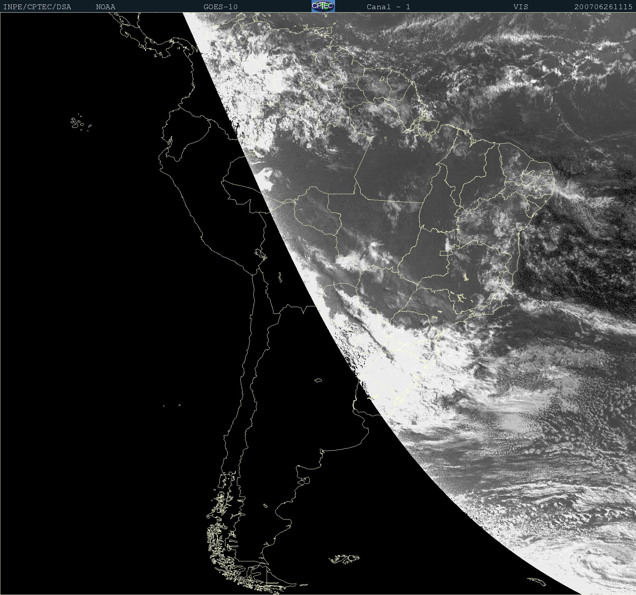Click the 'Canal - 1' header label
636x595 pixels.
click(x=388, y=7)
